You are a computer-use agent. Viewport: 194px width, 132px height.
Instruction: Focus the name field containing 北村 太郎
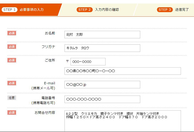click(102, 35)
